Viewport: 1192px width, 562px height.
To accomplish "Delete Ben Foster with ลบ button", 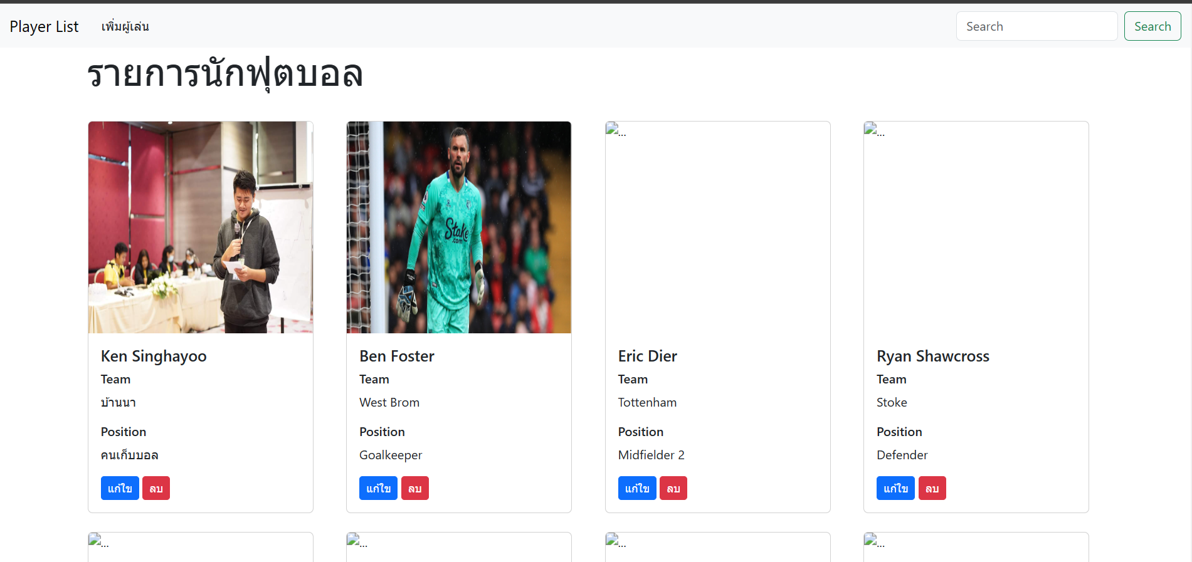I will (415, 488).
